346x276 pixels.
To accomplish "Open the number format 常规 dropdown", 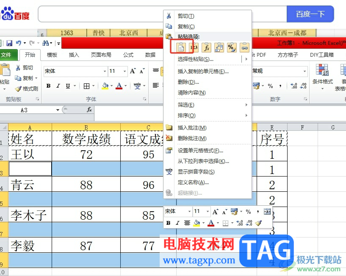I will (305, 71).
